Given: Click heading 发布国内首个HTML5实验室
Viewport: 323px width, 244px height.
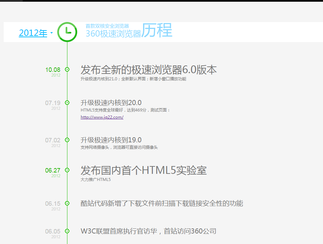Looking at the screenshot, I should tap(144, 170).
